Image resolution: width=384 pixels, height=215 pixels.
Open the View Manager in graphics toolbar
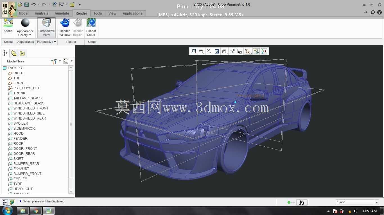click(x=240, y=51)
